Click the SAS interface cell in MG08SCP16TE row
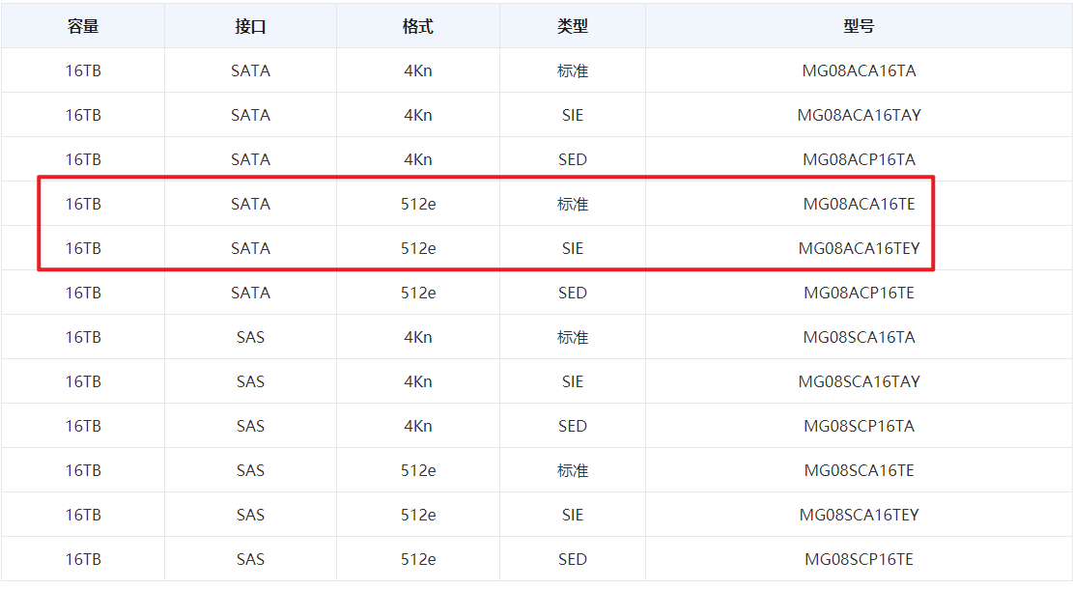The width and height of the screenshot is (1073, 589). tap(250, 559)
